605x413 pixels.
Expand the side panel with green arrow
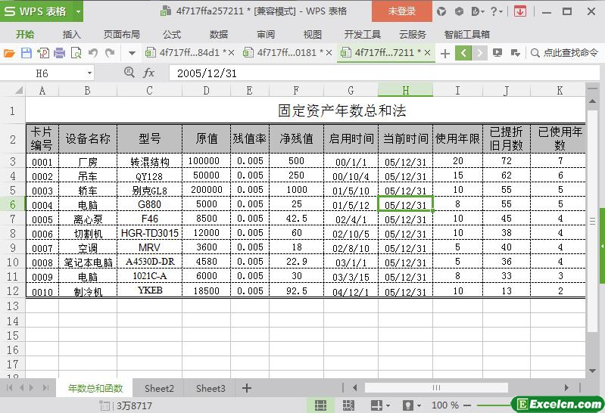pos(602,246)
